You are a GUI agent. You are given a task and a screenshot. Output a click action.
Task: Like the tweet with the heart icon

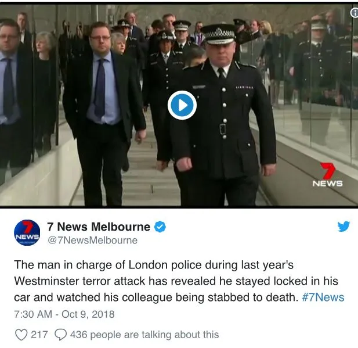(21, 335)
